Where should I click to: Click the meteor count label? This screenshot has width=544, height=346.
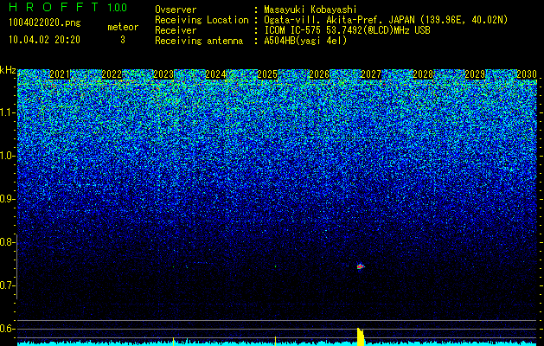pos(123,27)
